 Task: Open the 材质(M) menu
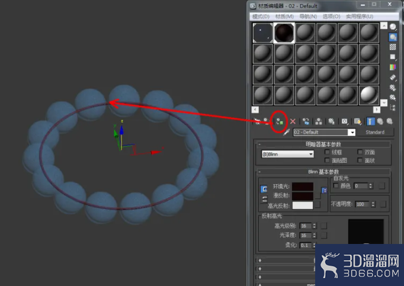284,17
